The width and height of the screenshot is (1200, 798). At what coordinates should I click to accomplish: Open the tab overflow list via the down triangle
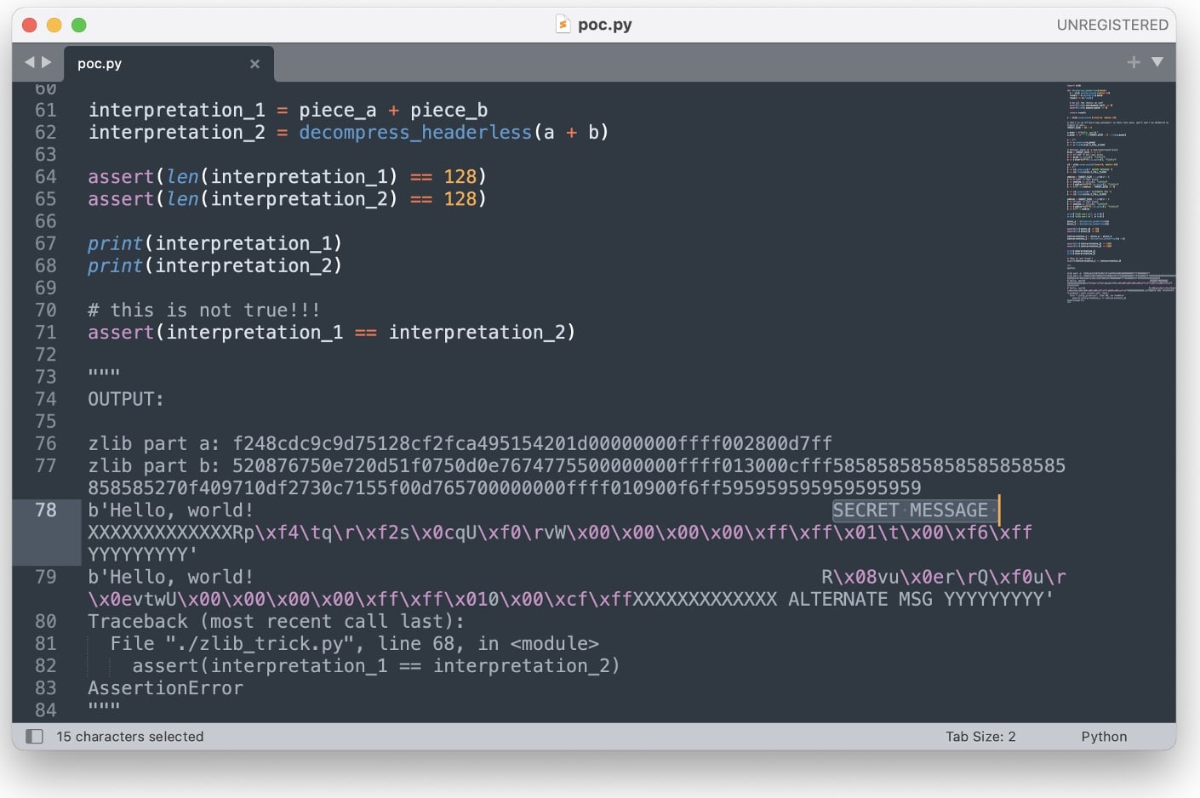click(1157, 61)
